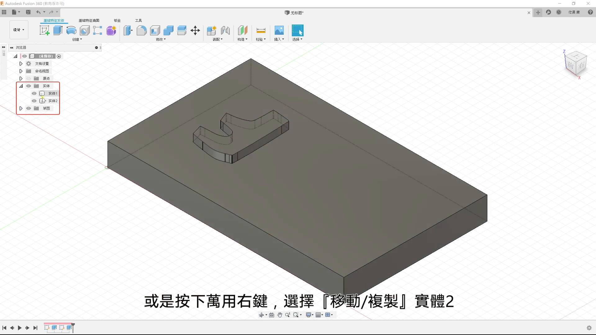Play the design timeline

pyautogui.click(x=20, y=328)
